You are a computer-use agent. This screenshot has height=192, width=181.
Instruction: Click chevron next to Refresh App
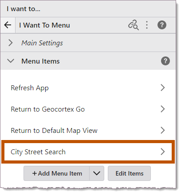tap(163, 88)
